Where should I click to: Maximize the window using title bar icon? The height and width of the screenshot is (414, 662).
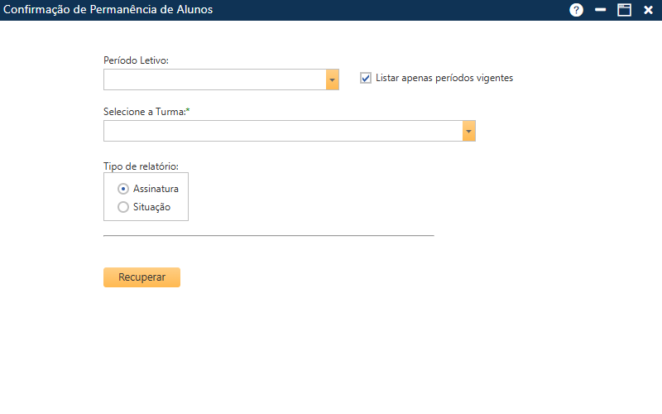(625, 10)
